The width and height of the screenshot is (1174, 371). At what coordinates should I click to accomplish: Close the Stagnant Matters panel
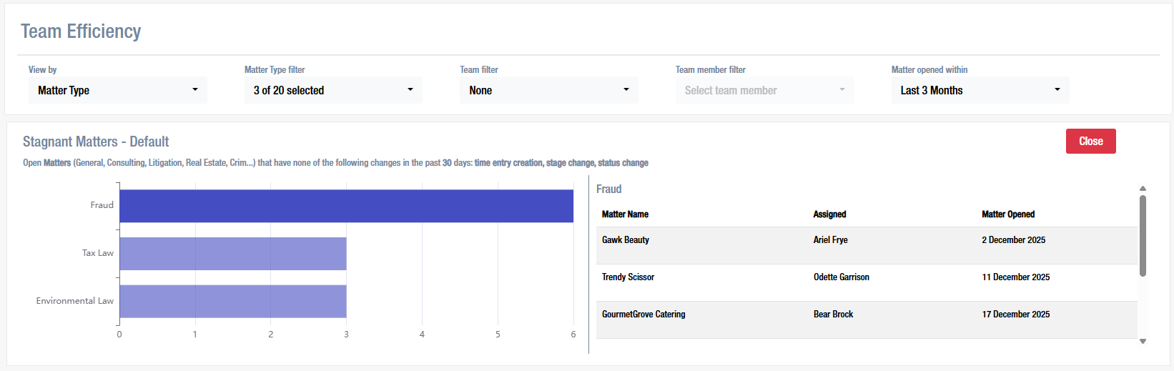pyautogui.click(x=1090, y=141)
